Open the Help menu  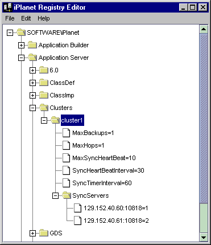(44, 18)
